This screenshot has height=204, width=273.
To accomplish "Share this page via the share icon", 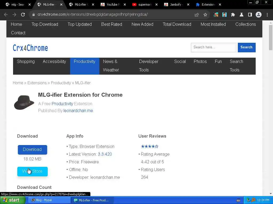I will [197, 15].
